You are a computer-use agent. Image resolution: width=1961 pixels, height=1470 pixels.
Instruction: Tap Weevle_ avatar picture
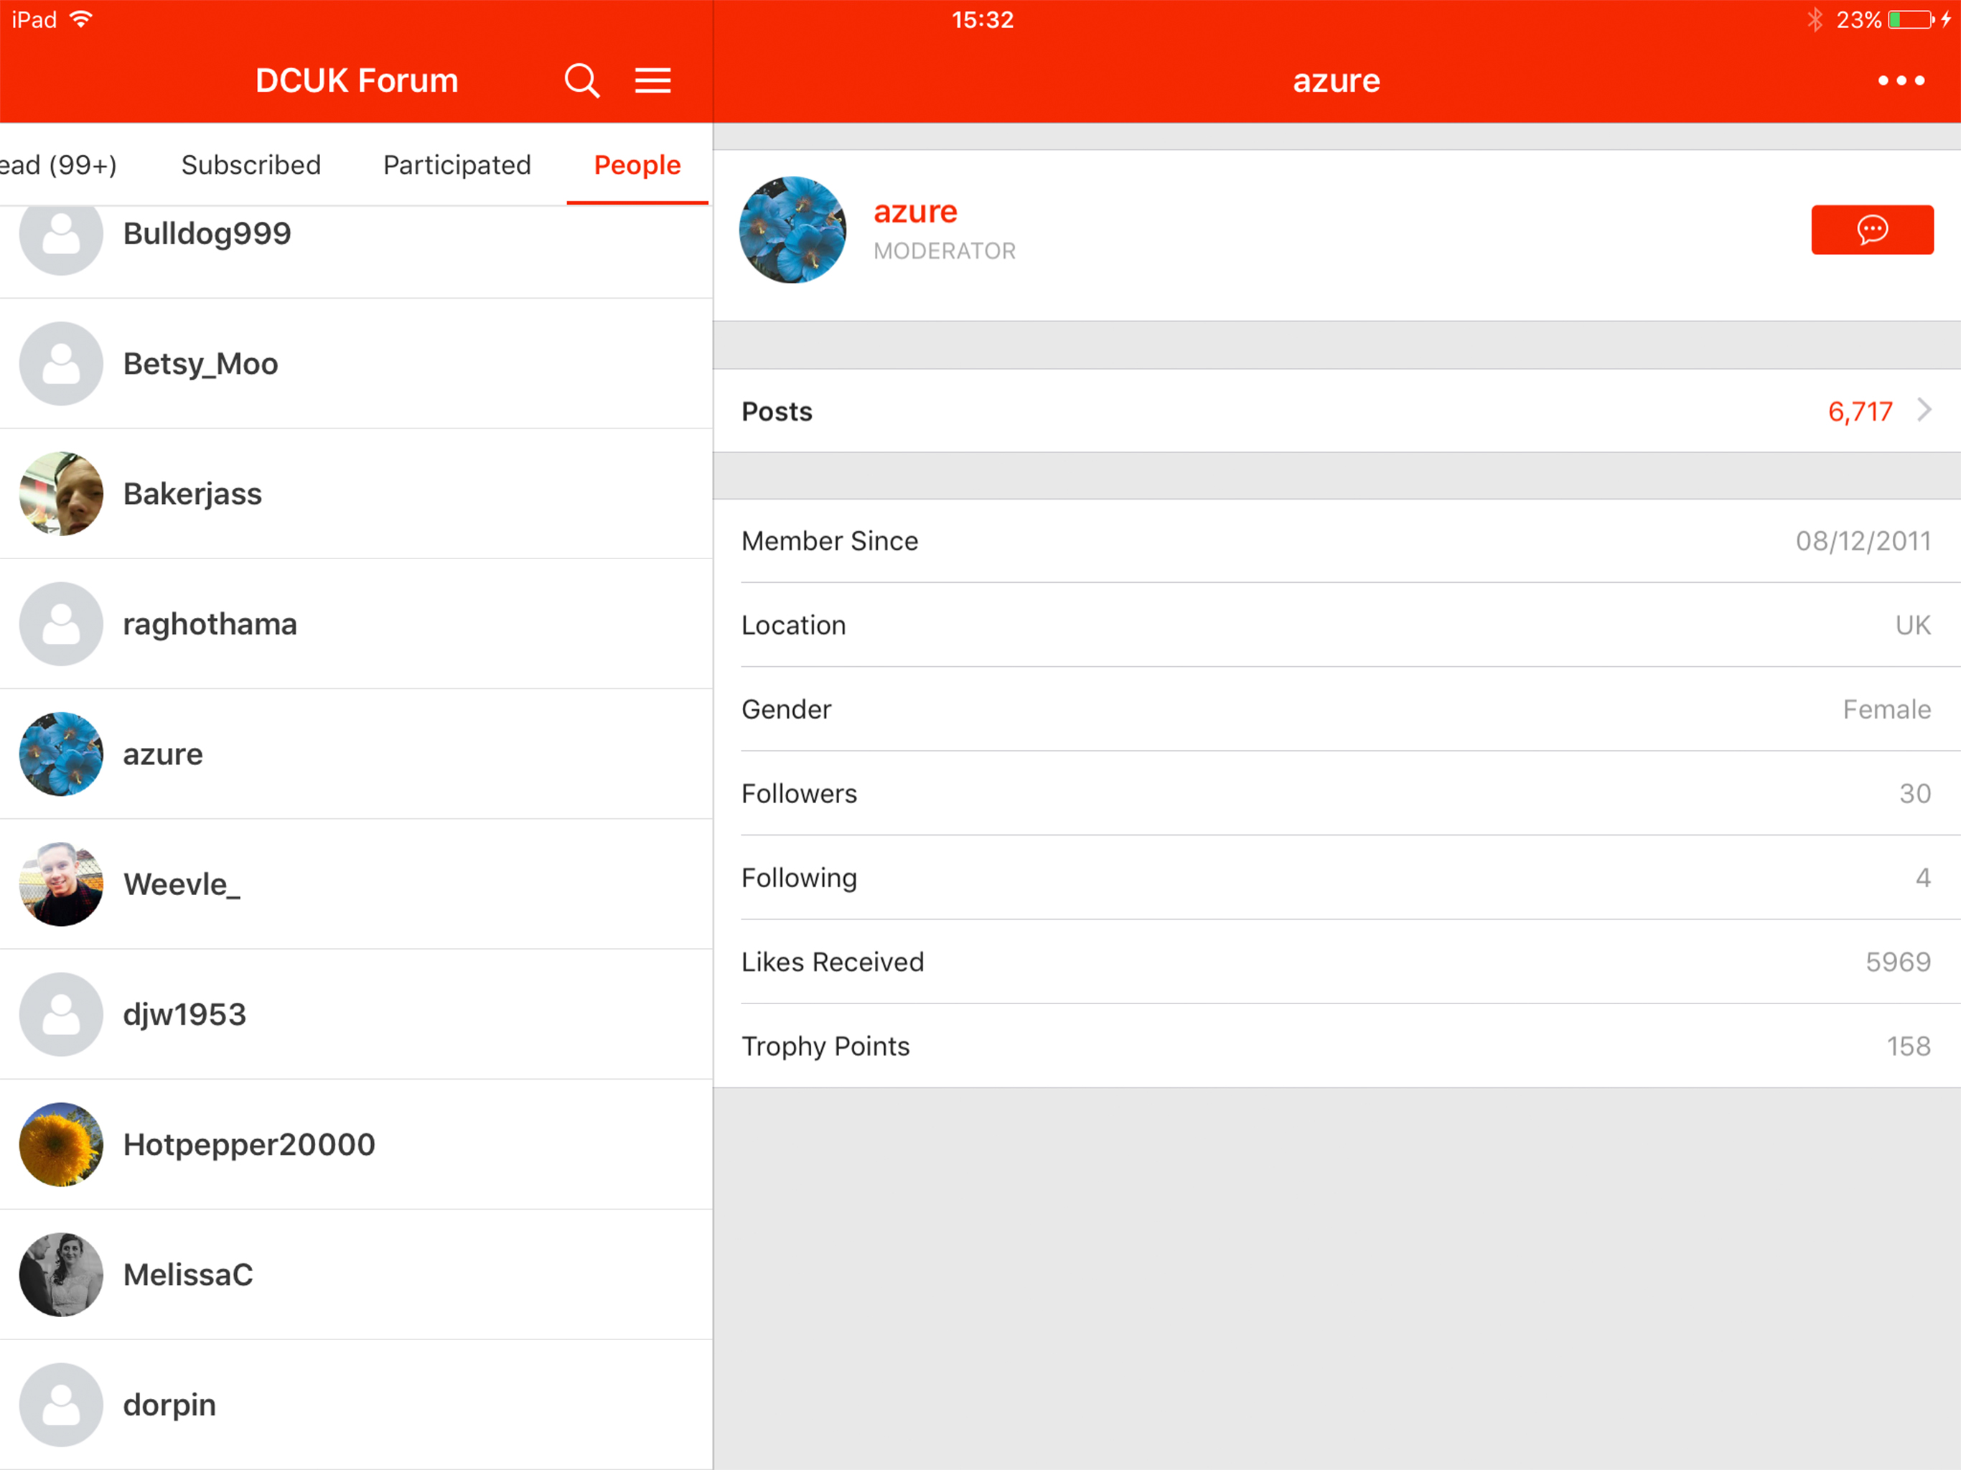pyautogui.click(x=61, y=884)
